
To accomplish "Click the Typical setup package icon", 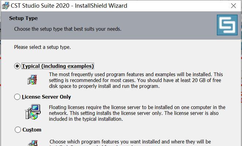I will click(32, 80).
